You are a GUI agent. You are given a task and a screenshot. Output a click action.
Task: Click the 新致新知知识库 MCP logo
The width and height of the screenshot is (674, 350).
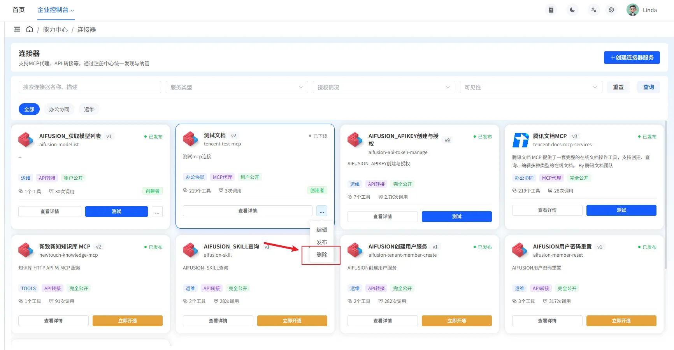pyautogui.click(x=26, y=250)
